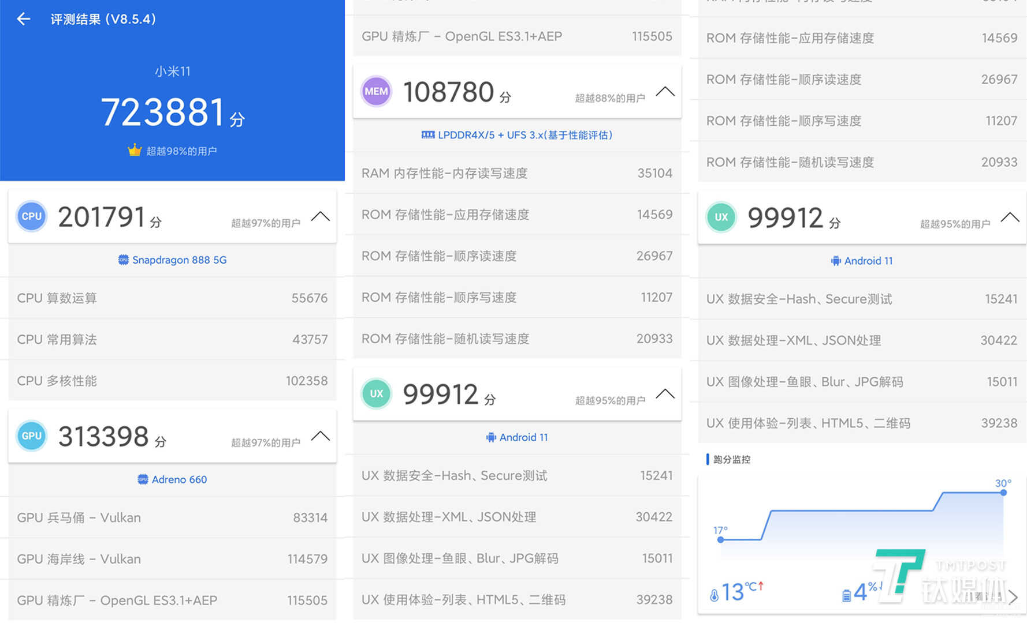The image size is (1027, 623).
Task: Tap the device name 小米11
Action: tap(172, 71)
